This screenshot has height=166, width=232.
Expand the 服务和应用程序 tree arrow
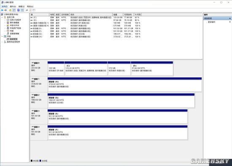(x=2, y=42)
